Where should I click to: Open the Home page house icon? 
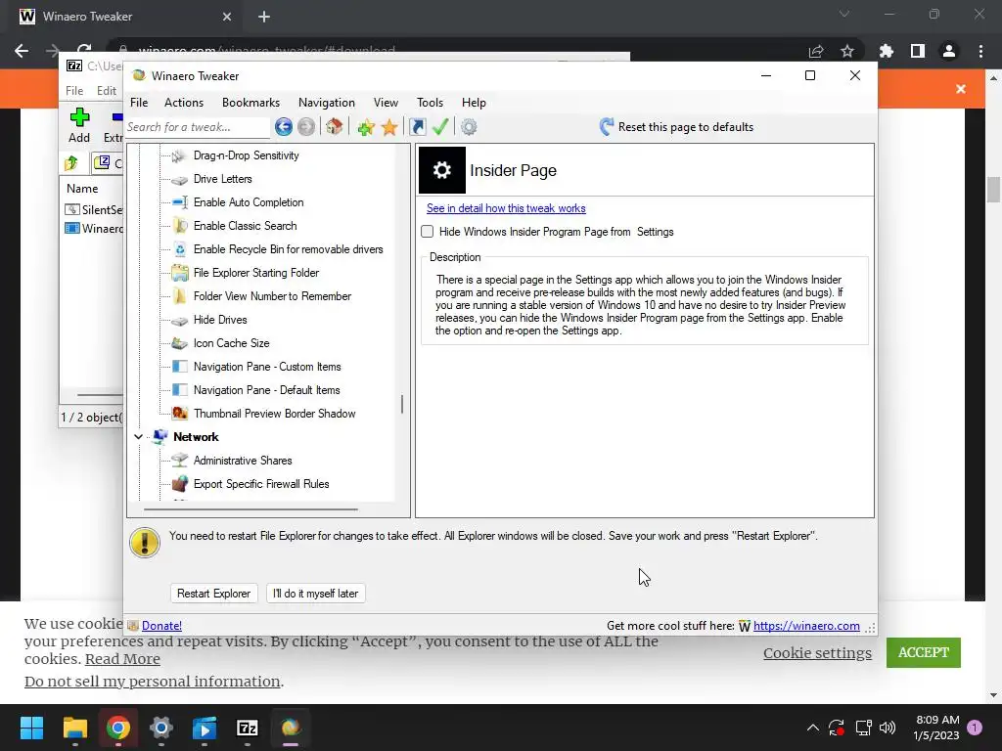tap(335, 126)
